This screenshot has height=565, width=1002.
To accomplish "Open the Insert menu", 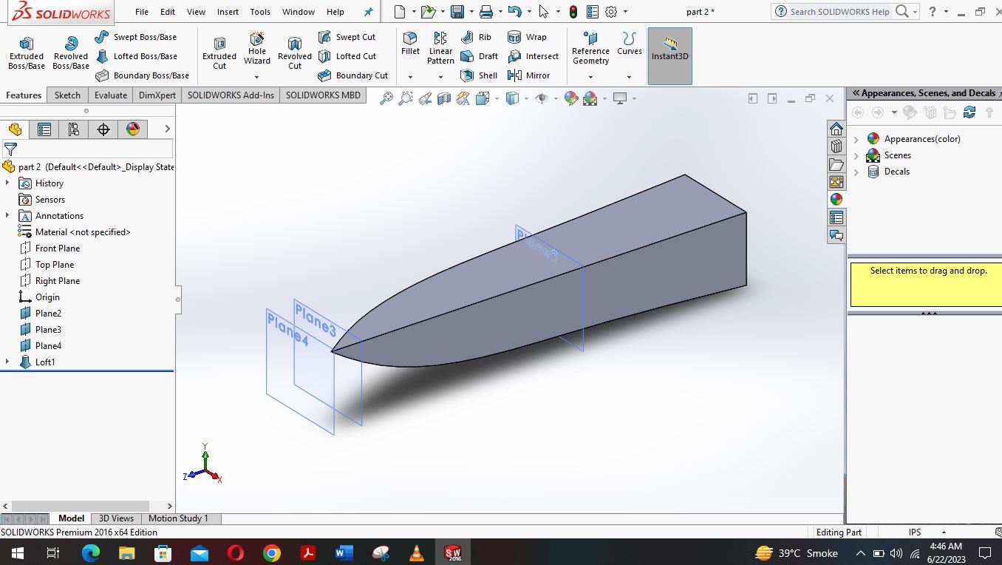I will tap(228, 12).
